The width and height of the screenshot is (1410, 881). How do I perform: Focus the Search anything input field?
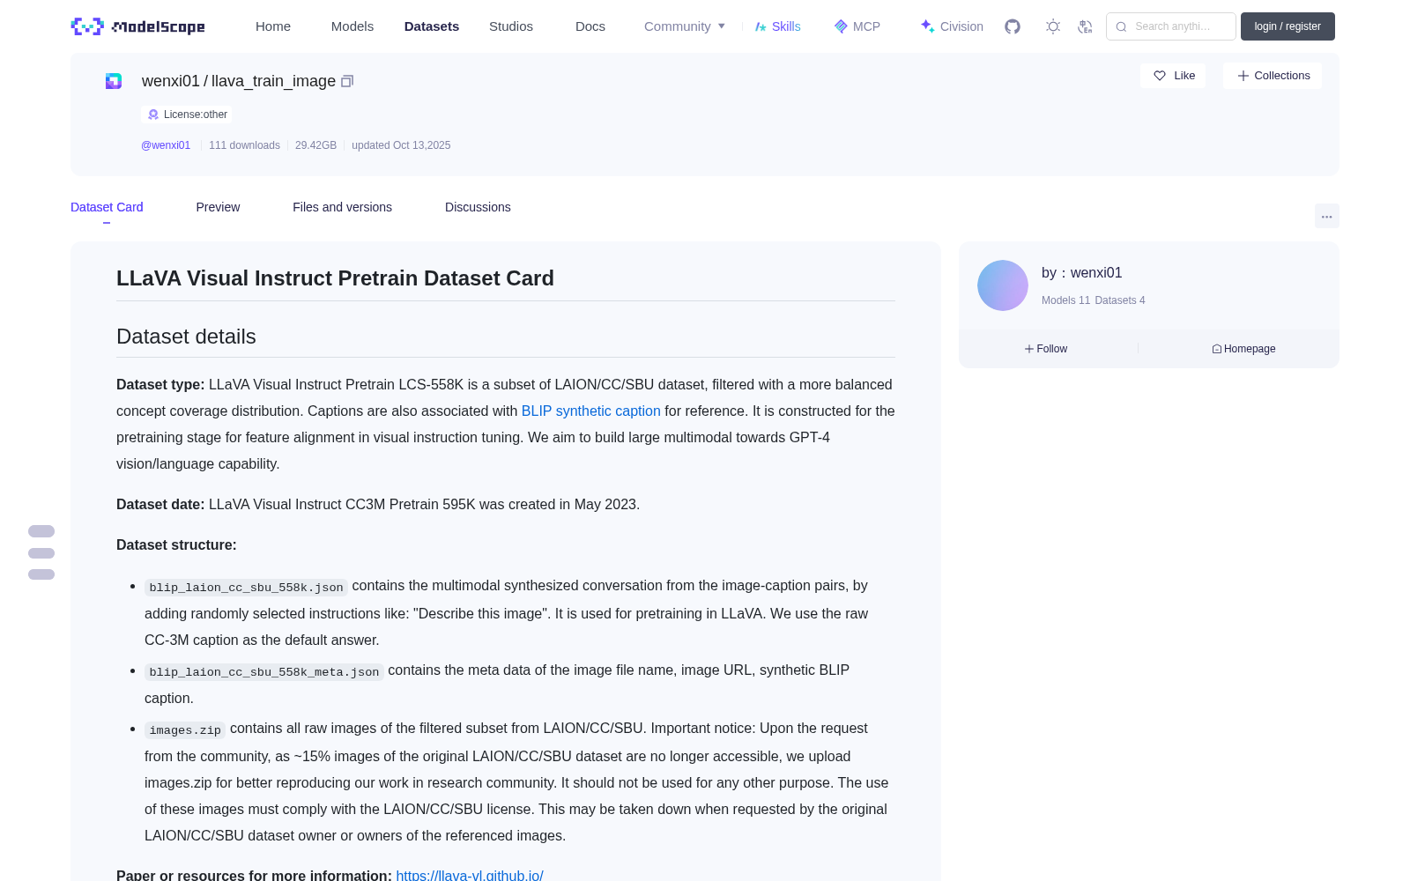(1171, 26)
